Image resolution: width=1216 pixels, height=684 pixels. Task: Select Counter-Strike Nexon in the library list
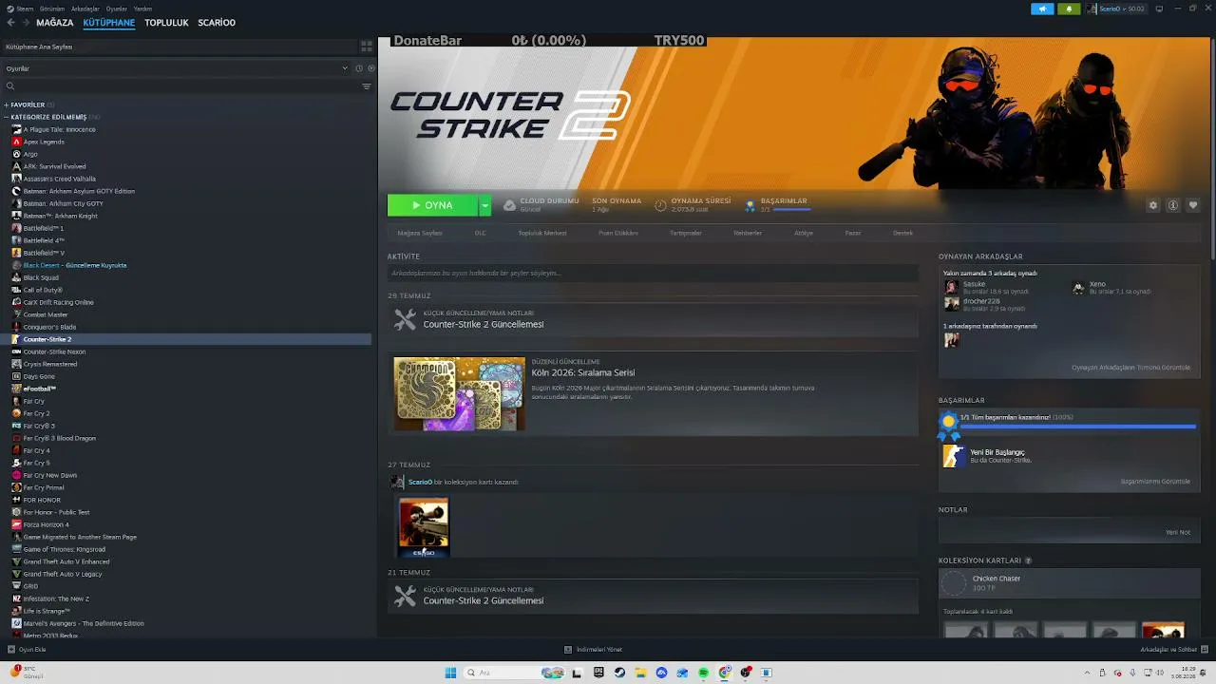[x=54, y=351]
